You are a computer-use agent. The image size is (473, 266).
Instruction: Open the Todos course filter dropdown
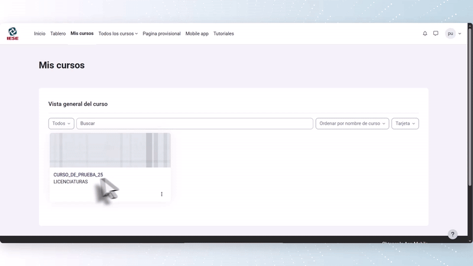coord(61,124)
